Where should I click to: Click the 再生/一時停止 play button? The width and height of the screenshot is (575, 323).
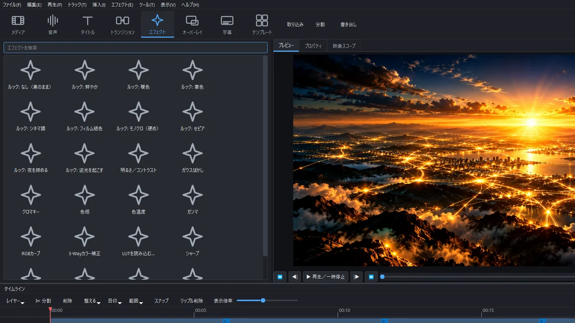pos(326,277)
